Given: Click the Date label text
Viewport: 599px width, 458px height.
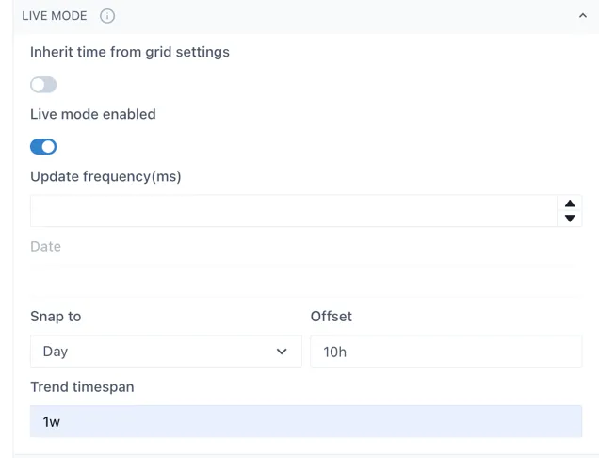Looking at the screenshot, I should click(x=45, y=247).
